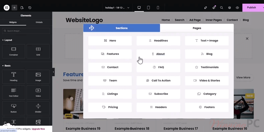This screenshot has width=264, height=132.
Task: Choose the Blog section category
Action: (x=207, y=54)
